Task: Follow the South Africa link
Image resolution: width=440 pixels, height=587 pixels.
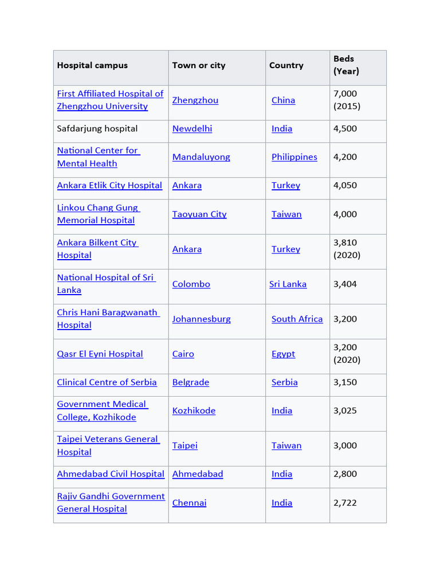Action: tap(297, 319)
